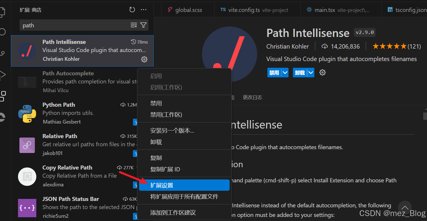The image size is (427, 221).
Task: Select 将扩展应用于所有配置文件 in the context menu
Action: [184, 197]
